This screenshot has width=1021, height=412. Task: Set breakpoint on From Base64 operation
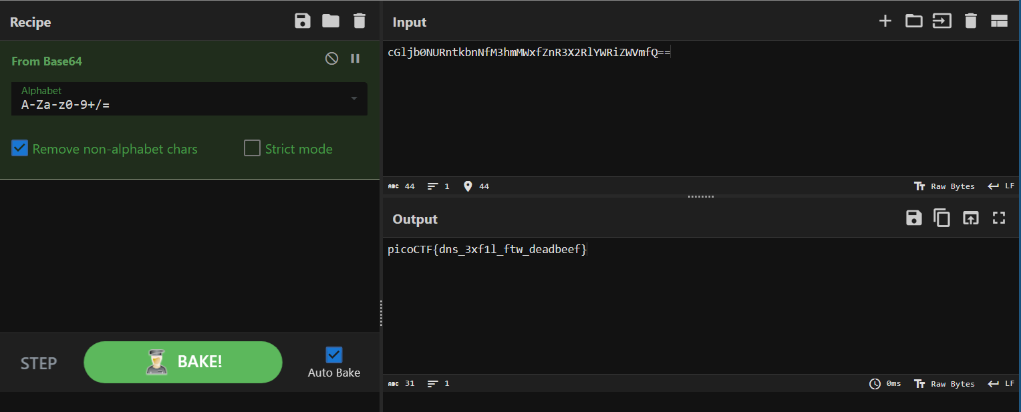(355, 59)
